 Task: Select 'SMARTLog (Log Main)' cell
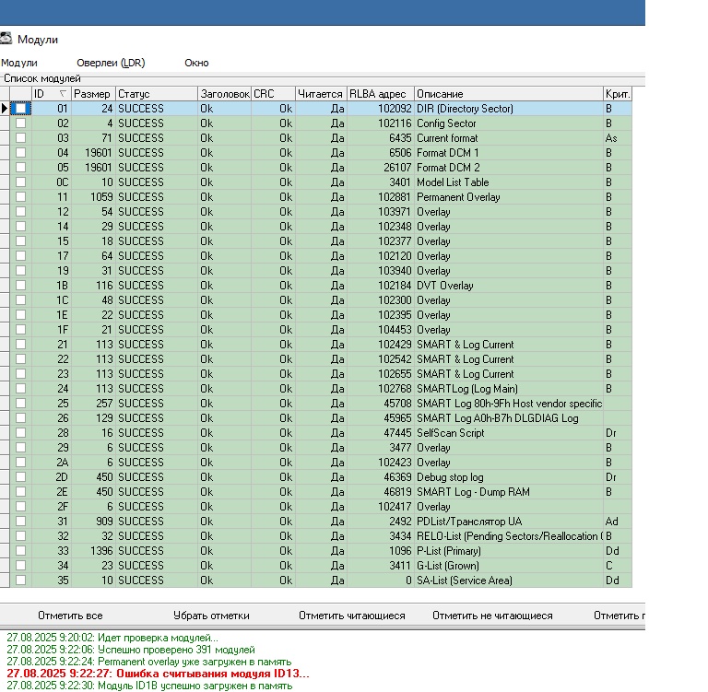[509, 389]
